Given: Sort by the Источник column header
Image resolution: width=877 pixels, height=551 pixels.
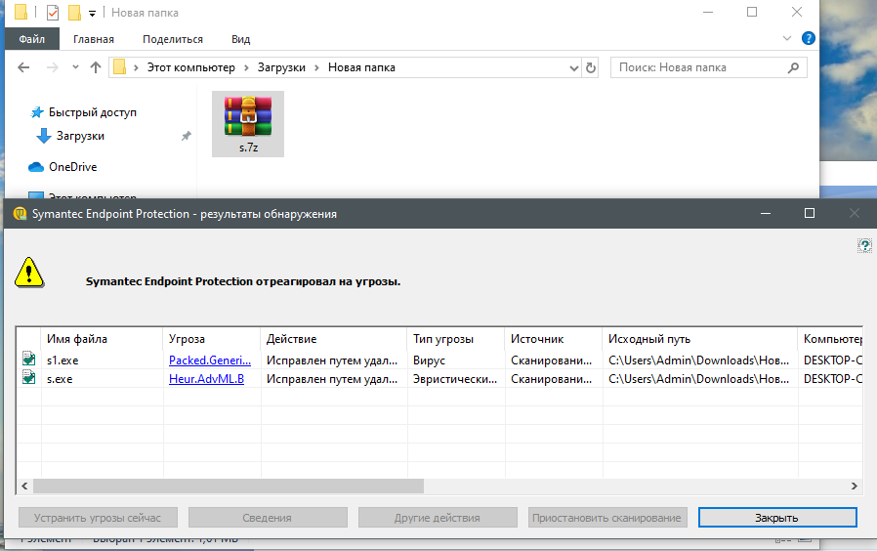Looking at the screenshot, I should 554,339.
